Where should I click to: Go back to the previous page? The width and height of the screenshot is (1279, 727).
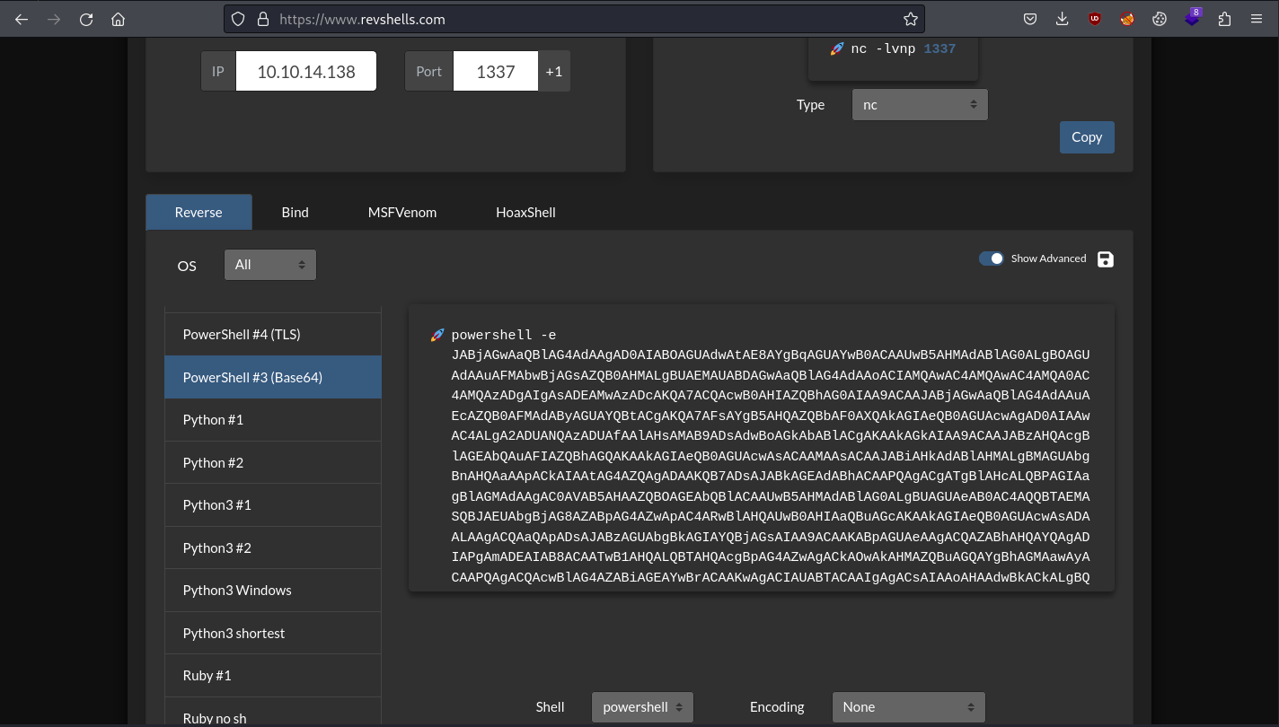pos(22,19)
